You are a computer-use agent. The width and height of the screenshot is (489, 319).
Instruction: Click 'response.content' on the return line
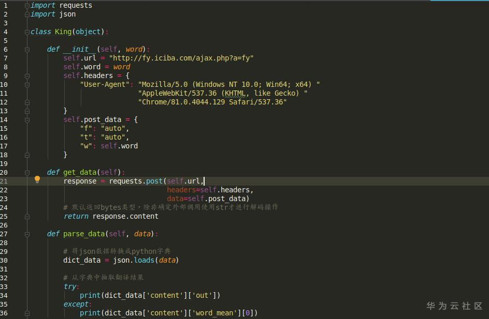point(125,216)
